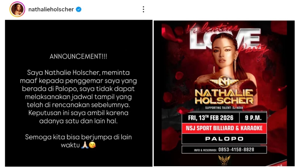Screen dimensions: 300x168
Task: Select the gold NH winged emblem
Action: (224, 81)
